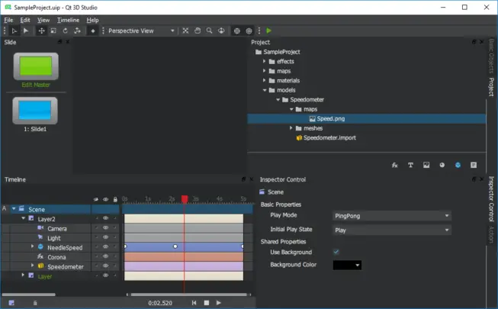Select the solid arrow selection tool
The width and height of the screenshot is (498, 309).
(x=26, y=31)
